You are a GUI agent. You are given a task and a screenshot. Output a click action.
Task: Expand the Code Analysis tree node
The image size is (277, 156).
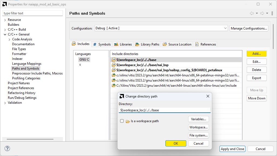coord(9,39)
